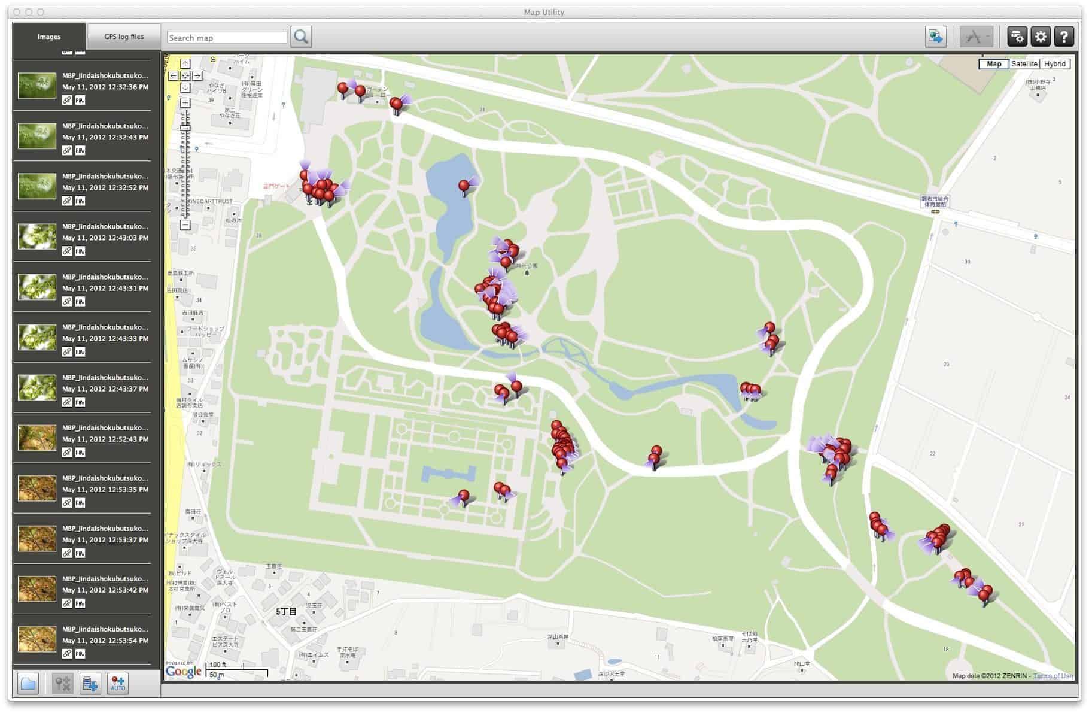Click the RAW badge under 12:53:37 PM
This screenshot has width=1089, height=713.
[x=80, y=553]
